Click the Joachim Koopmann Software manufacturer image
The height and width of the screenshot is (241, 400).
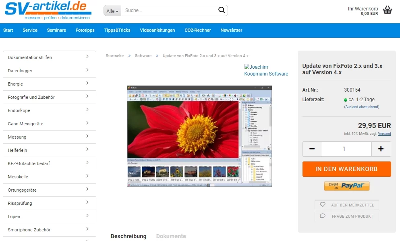click(x=266, y=70)
